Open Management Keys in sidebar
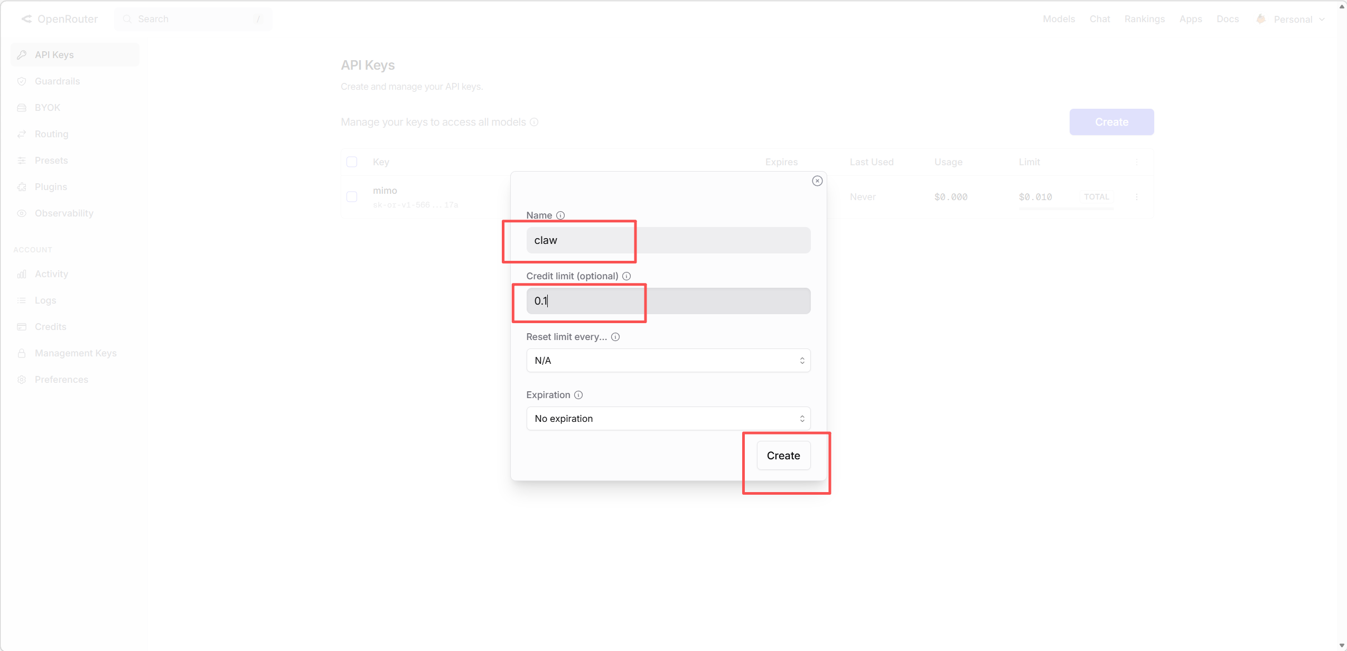 tap(76, 353)
